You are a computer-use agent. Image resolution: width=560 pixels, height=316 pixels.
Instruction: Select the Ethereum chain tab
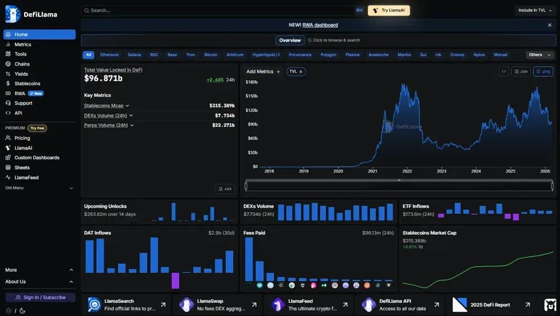click(109, 55)
